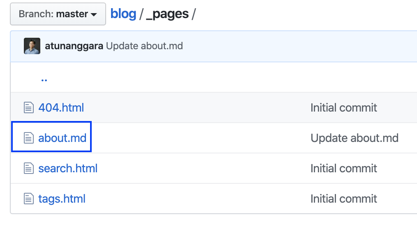
Task: Open the search.html file
Action: [x=68, y=168]
